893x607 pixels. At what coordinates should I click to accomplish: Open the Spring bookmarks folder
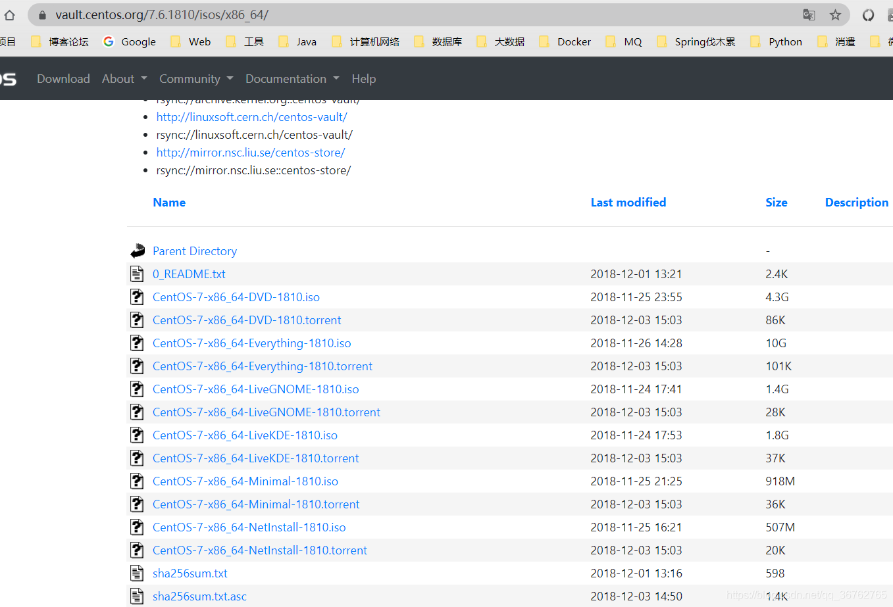pyautogui.click(x=696, y=41)
